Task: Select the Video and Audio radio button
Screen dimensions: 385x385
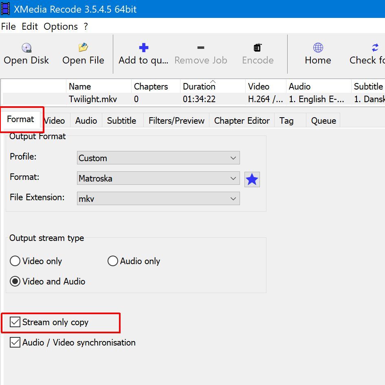Action: coord(15,281)
